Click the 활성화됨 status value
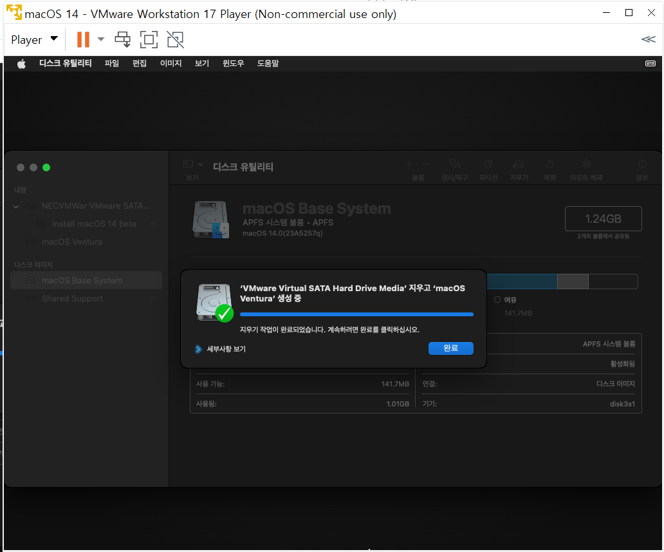 point(622,364)
